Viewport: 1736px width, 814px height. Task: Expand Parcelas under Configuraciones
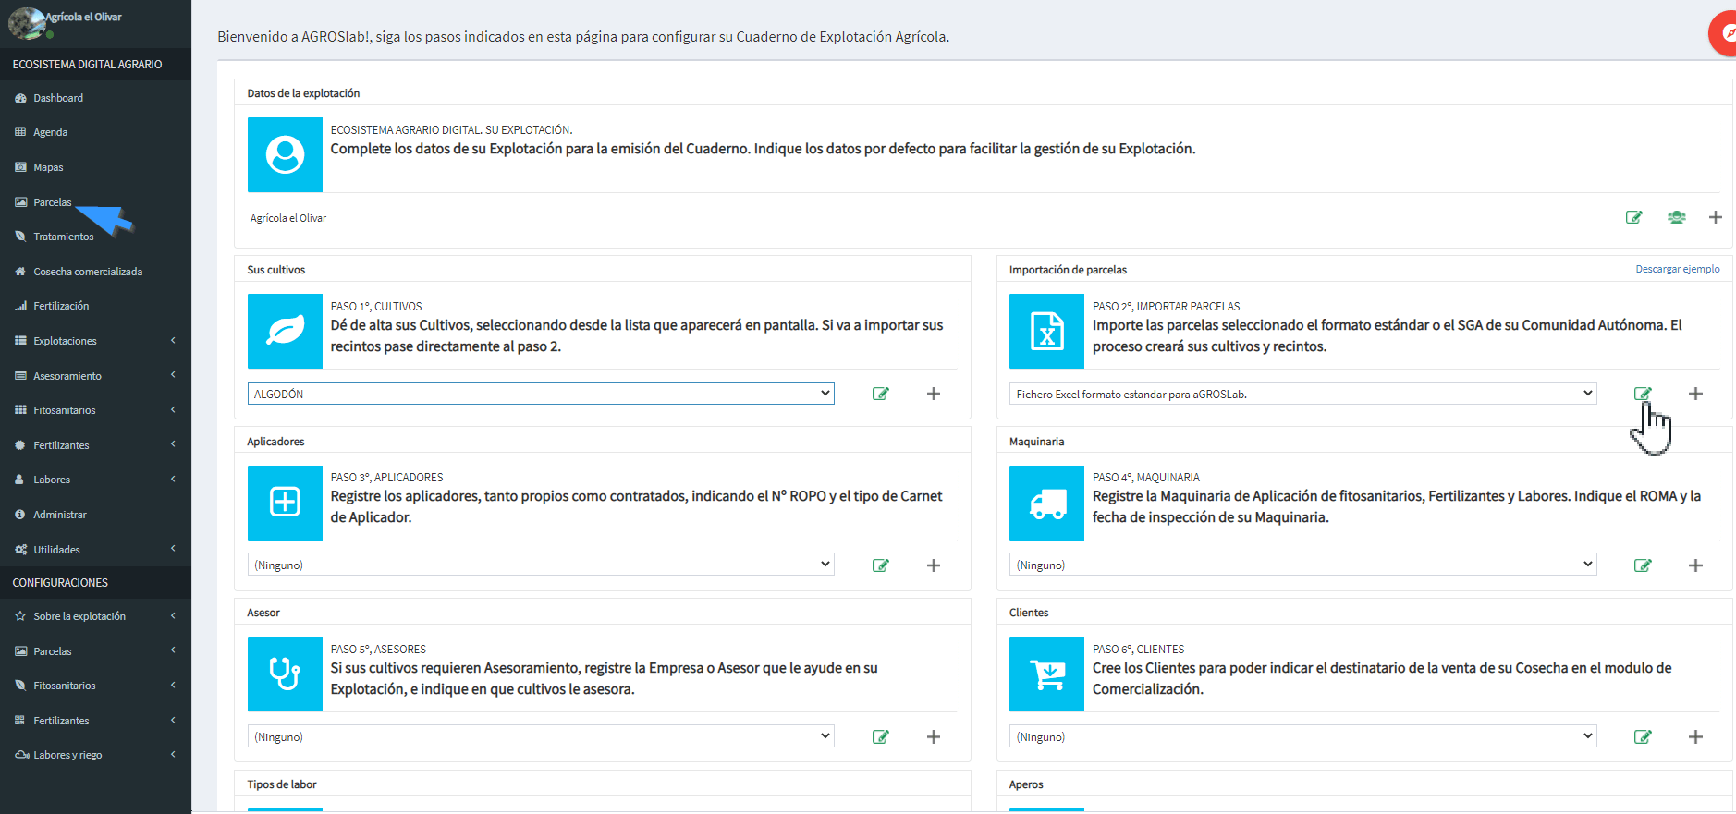[95, 651]
